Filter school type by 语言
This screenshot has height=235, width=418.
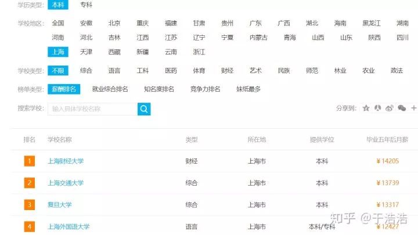point(114,71)
